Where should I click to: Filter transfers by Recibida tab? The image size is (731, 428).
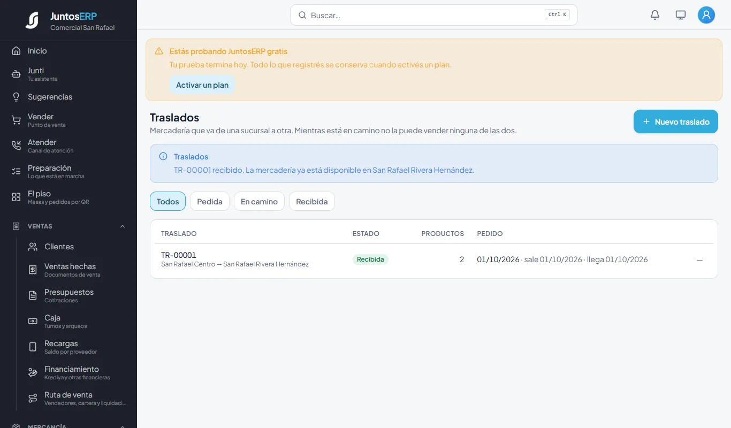coord(312,201)
